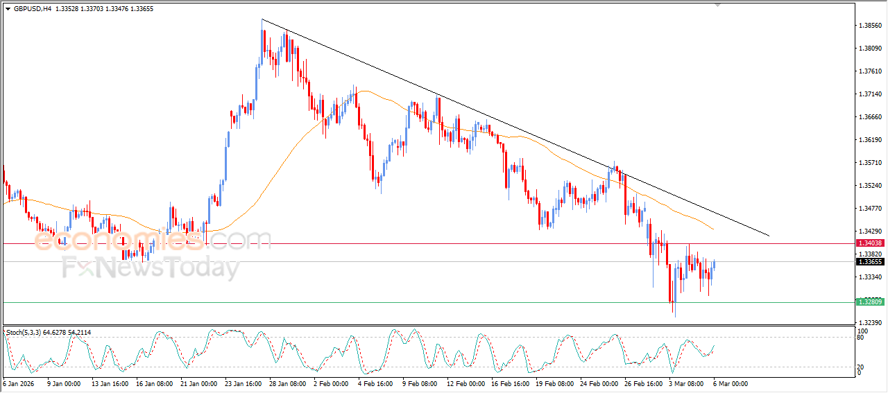Click the 6 Mar 00:00 time label
The height and width of the screenshot is (393, 888).
pyautogui.click(x=731, y=383)
